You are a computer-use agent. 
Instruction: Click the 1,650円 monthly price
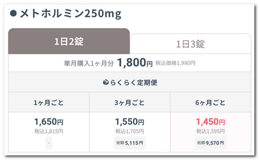49,122
